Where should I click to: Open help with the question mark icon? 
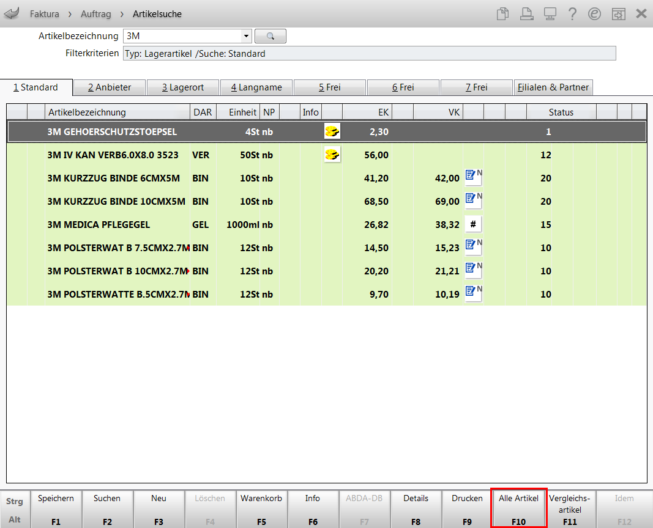573,13
